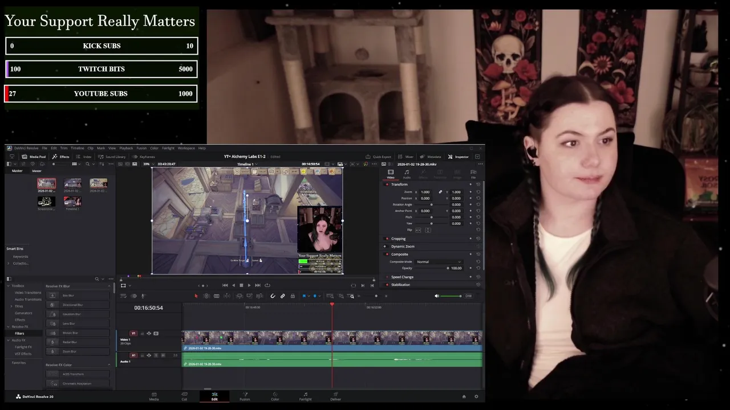The image size is (730, 410).
Task: Select Inspector Video tab
Action: pyautogui.click(x=391, y=174)
